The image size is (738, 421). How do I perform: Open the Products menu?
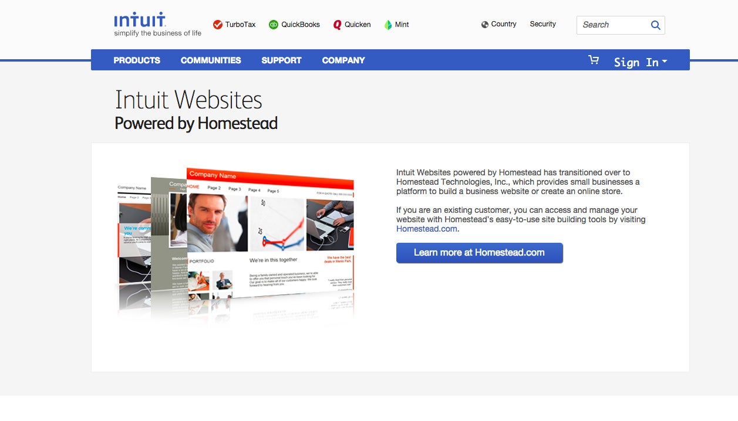[137, 60]
